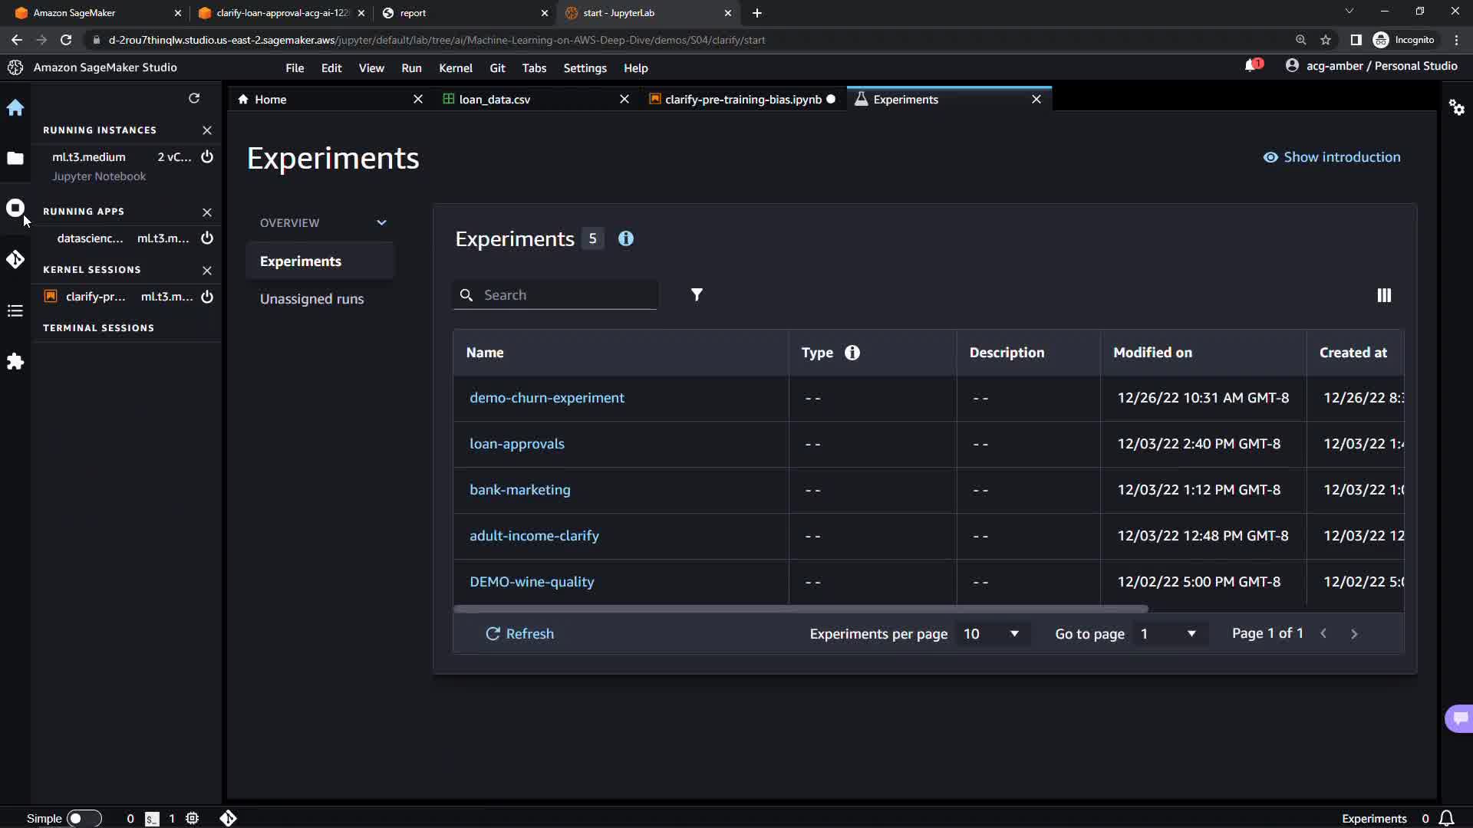This screenshot has width=1473, height=828.
Task: Shut down the ml.t3.medium instance
Action: click(x=207, y=157)
